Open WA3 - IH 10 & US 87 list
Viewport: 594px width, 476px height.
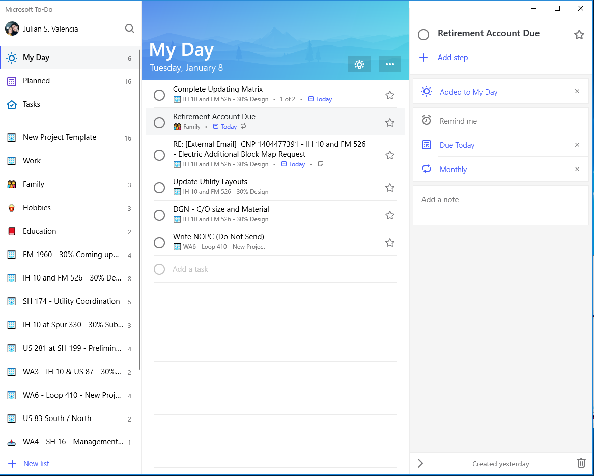[70, 372]
